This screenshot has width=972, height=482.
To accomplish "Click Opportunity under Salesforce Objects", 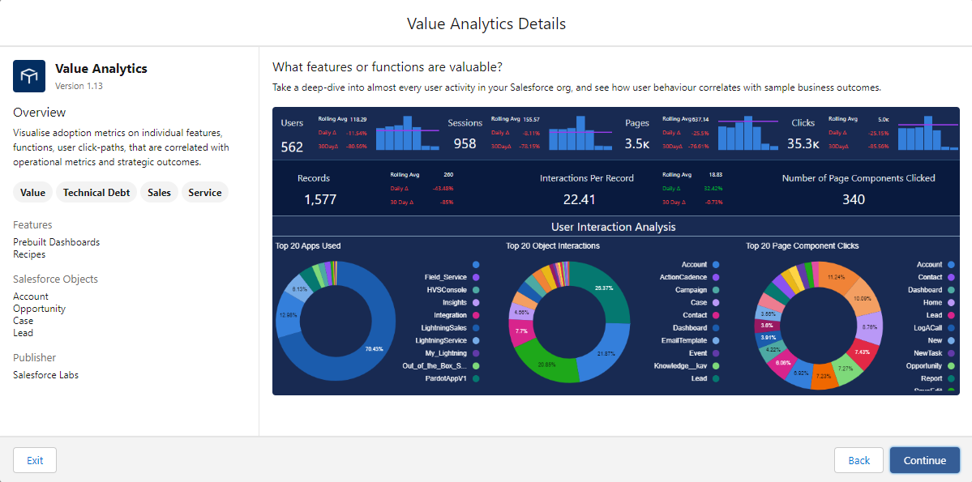I will coord(39,309).
